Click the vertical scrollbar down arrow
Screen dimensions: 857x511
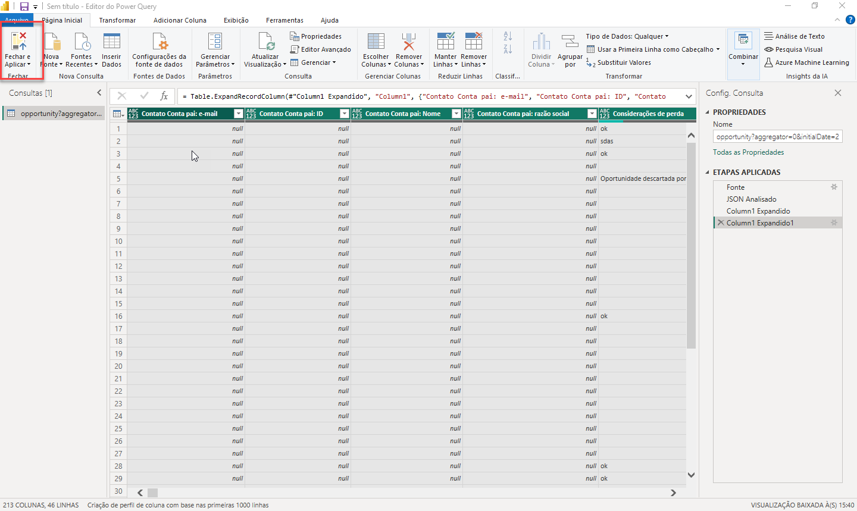(691, 475)
